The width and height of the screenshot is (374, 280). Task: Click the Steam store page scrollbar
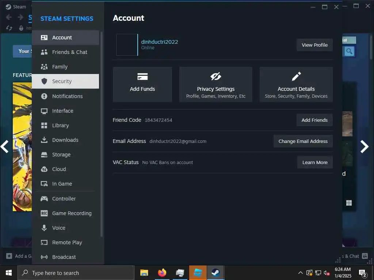coord(371,47)
